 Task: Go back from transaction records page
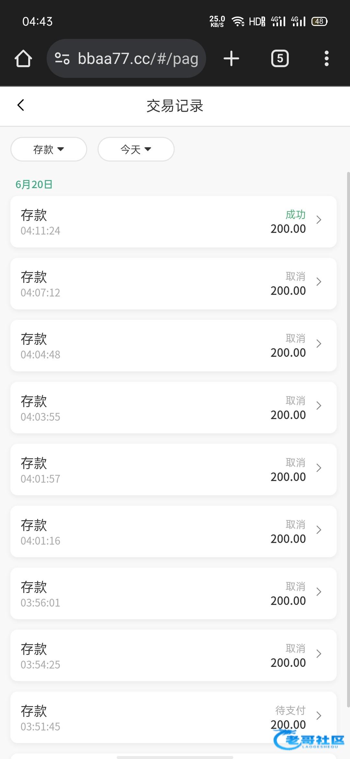click(x=21, y=105)
